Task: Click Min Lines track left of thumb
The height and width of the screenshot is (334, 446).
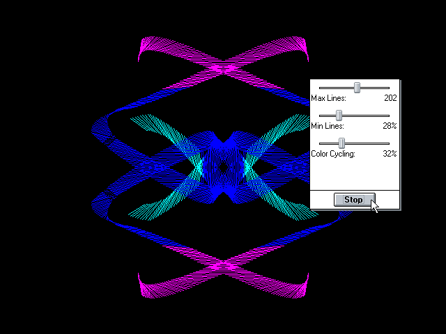Action: 328,116
